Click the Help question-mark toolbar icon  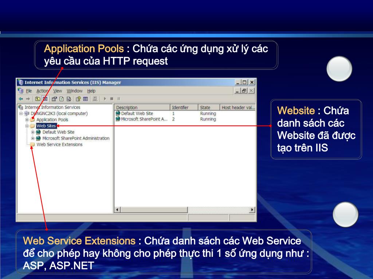click(78, 99)
